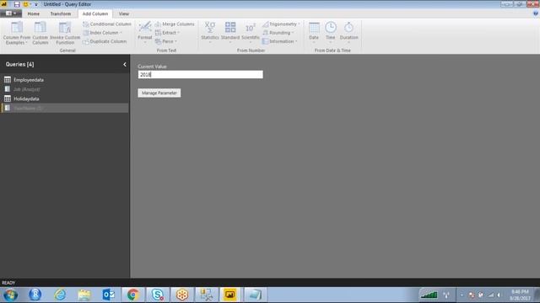Open Google Chrome from taskbar
Screen dimensions: 540x303
[x=133, y=295]
